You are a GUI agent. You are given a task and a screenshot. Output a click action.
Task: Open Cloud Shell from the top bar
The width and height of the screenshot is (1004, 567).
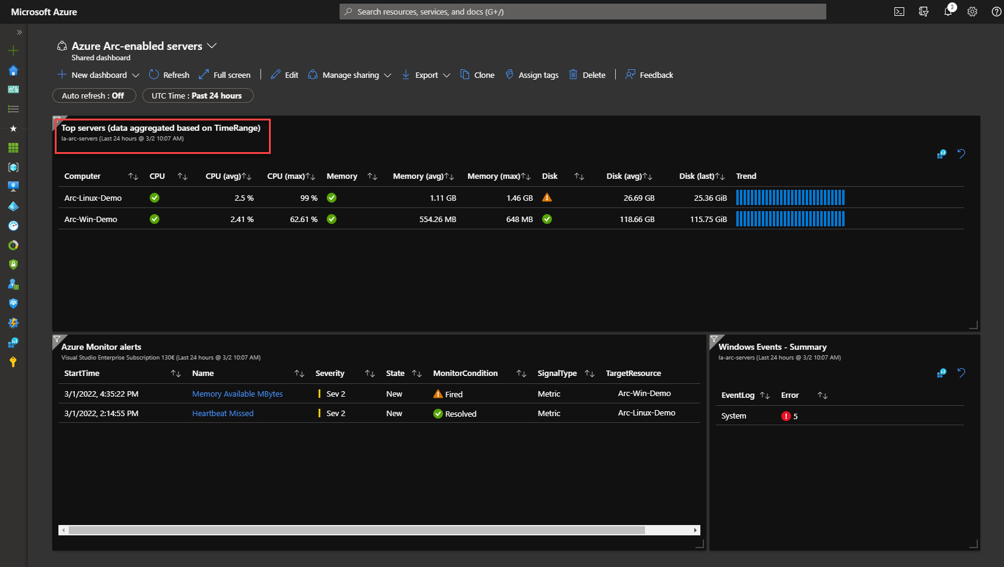pos(899,12)
